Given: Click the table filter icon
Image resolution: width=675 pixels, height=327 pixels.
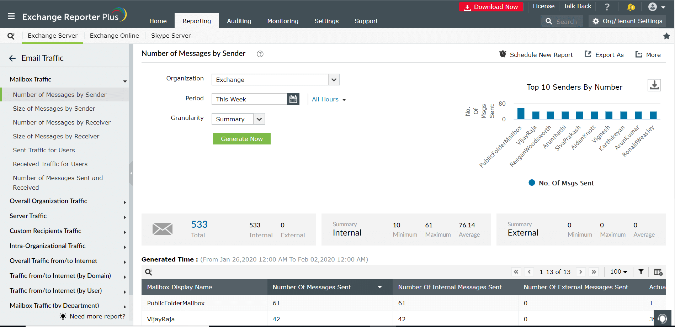Looking at the screenshot, I should point(641,272).
